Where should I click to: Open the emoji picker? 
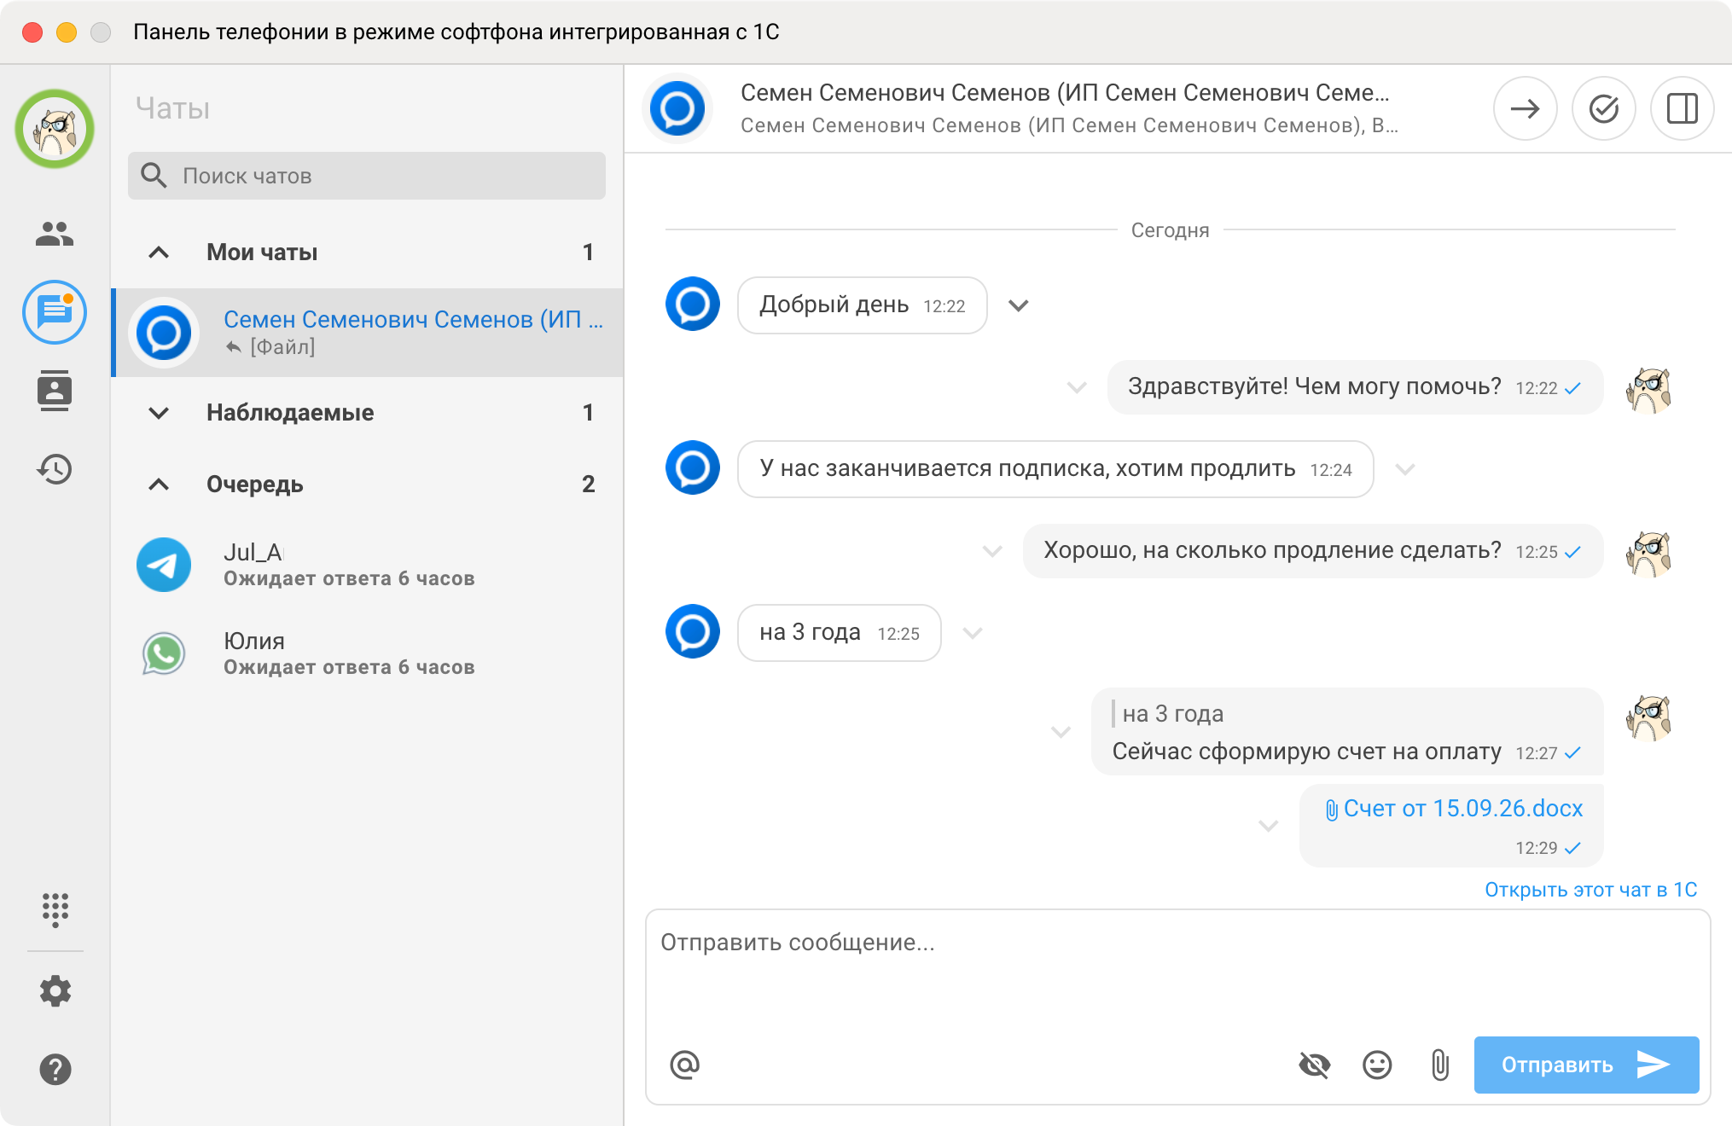pyautogui.click(x=1377, y=1065)
